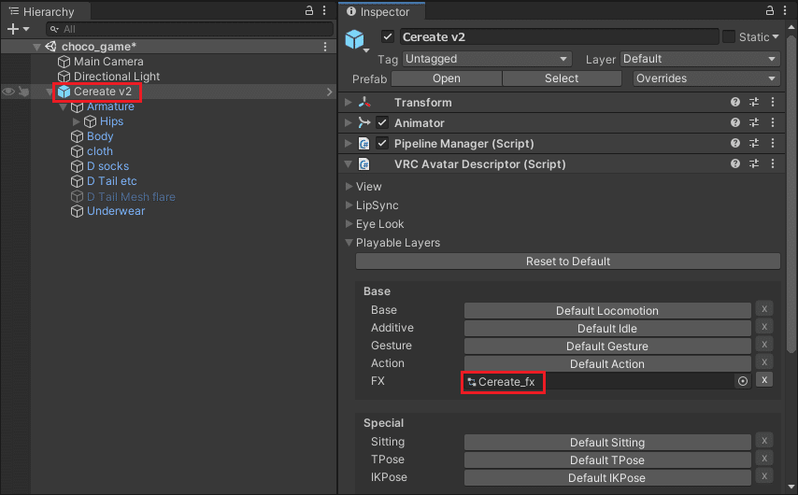Open Animator component context menu
Viewport: 798px width, 495px height.
tap(773, 122)
